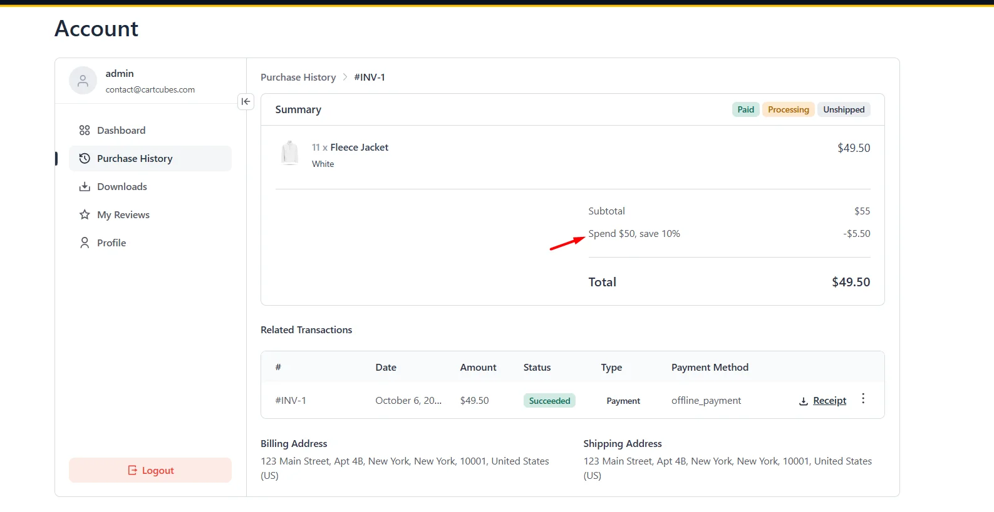This screenshot has height=512, width=994.
Task: Click the Succeeded status badge
Action: click(x=549, y=401)
